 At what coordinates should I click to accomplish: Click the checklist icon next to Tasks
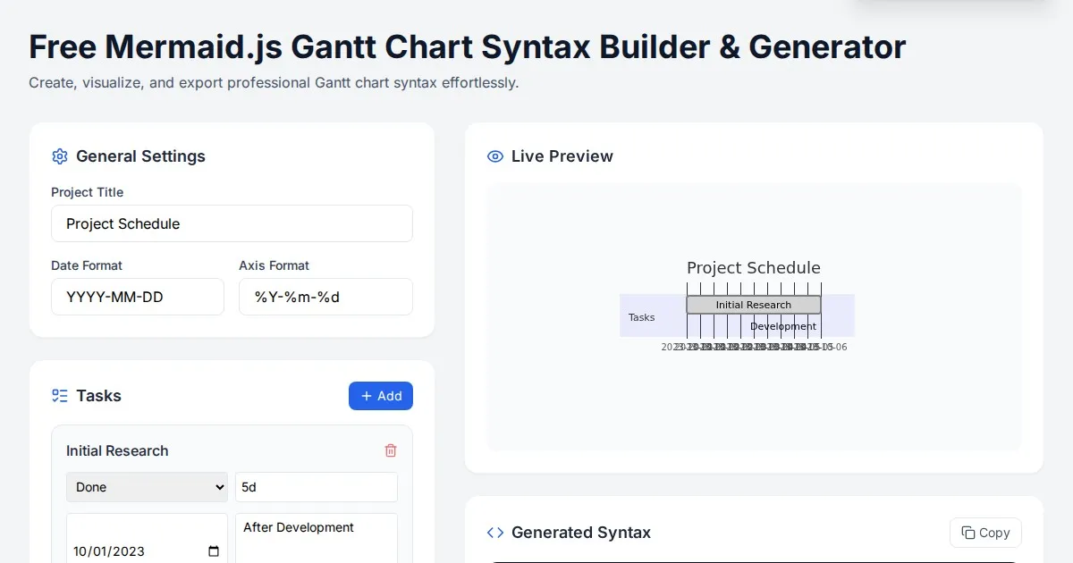[60, 396]
